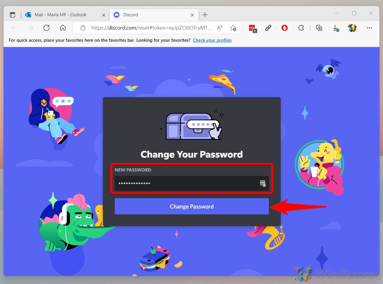Open the Settings and more menu
Viewport: 383px width, 284px height.
369,28
